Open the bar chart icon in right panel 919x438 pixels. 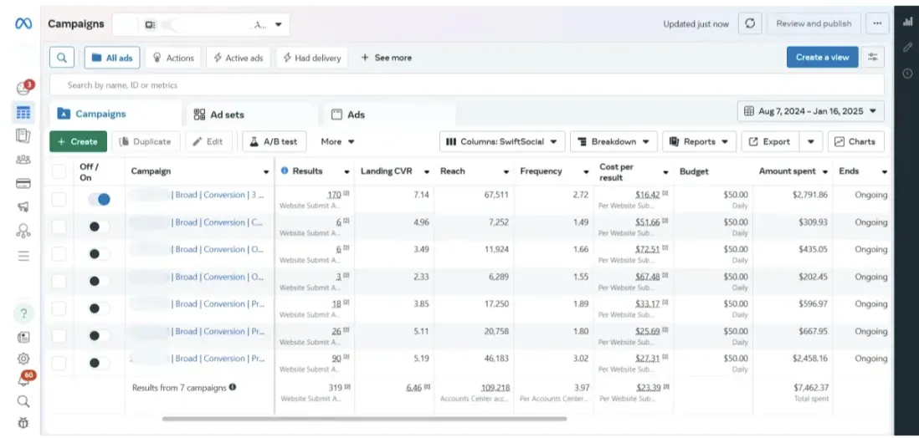click(x=907, y=23)
